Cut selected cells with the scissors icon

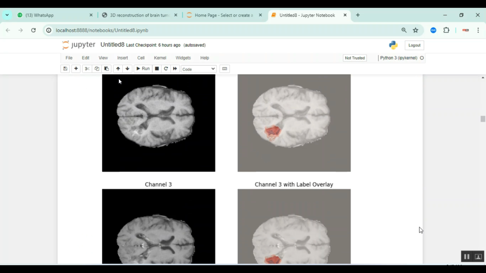87,69
